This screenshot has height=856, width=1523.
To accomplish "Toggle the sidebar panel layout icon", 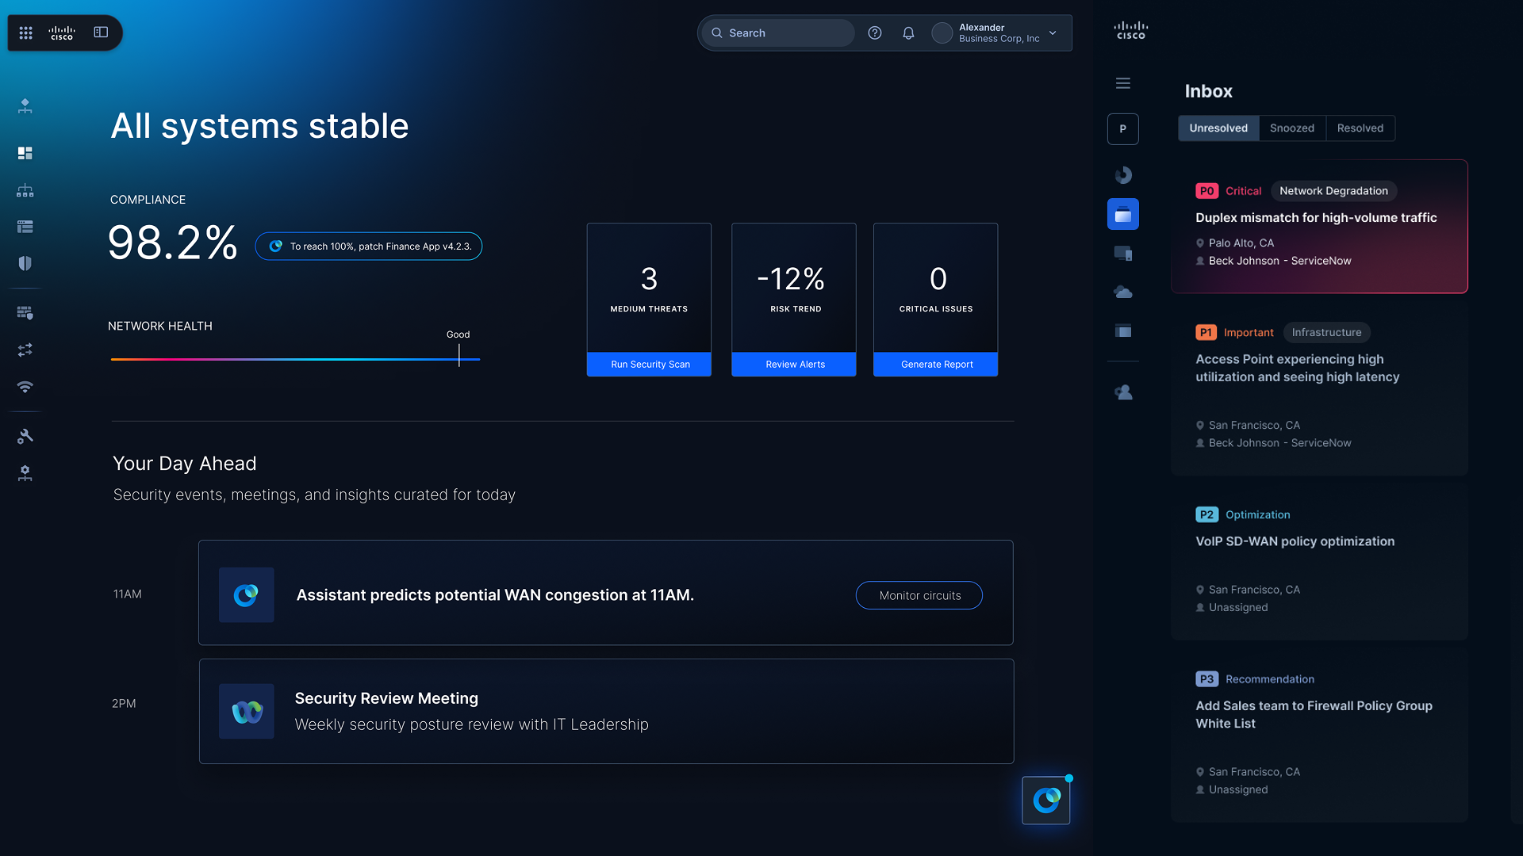I will tap(101, 32).
